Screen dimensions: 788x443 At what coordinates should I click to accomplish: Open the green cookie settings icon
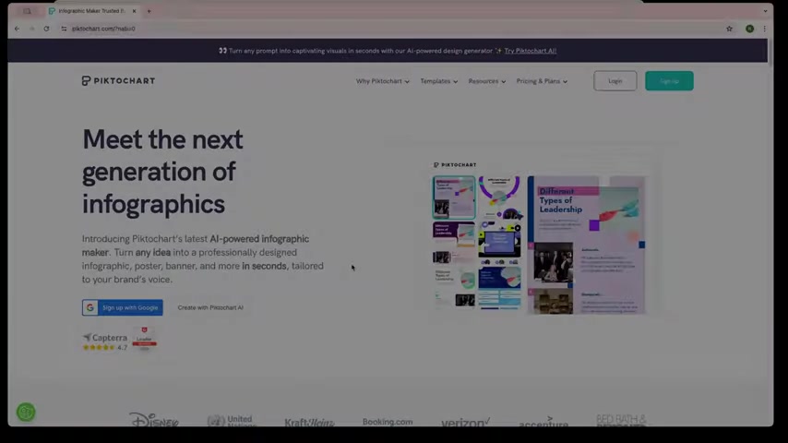click(26, 412)
